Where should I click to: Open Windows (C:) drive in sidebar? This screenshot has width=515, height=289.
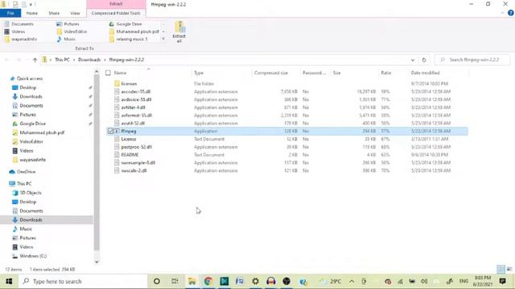pos(33,256)
